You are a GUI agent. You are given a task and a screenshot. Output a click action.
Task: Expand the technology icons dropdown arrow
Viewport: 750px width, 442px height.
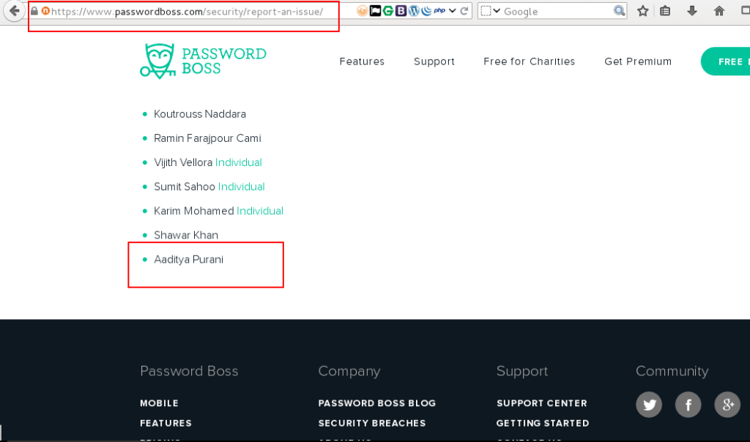[x=452, y=10]
